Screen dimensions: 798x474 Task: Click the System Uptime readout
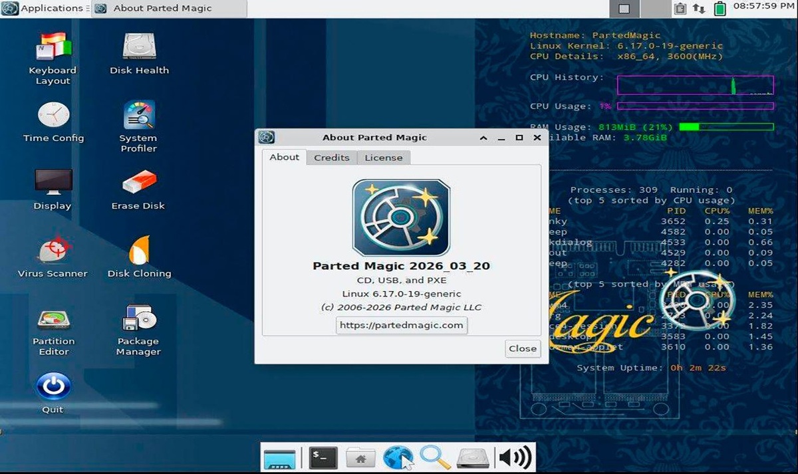651,368
